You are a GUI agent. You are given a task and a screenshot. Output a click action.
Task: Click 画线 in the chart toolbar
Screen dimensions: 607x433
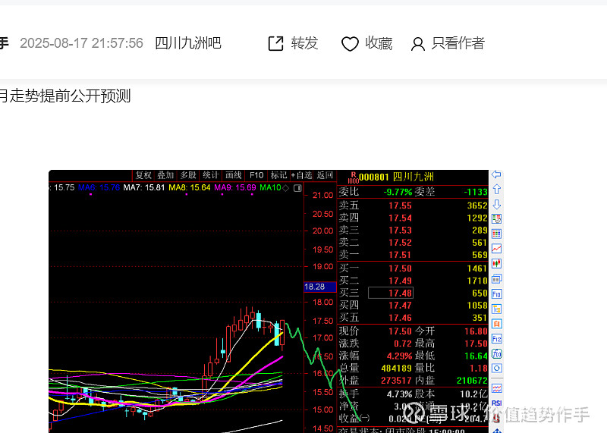234,175
